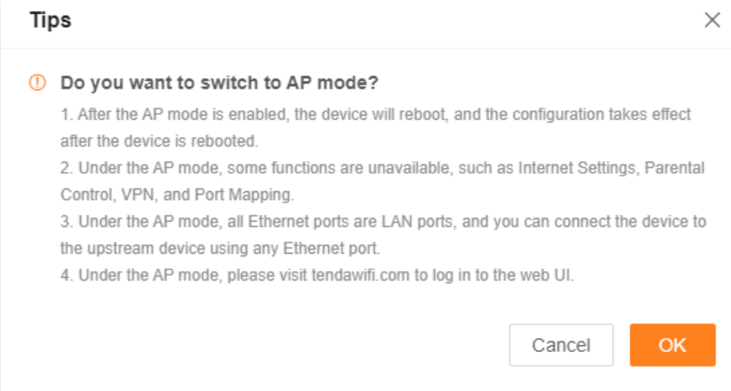This screenshot has height=391, width=731.
Task: Click the word "VPN" in tip 2
Action: click(x=131, y=195)
